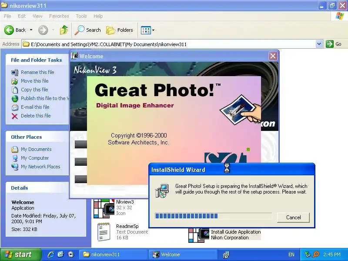Cancel the InstallShield Wizard setup
The width and height of the screenshot is (348, 261).
tap(293, 217)
